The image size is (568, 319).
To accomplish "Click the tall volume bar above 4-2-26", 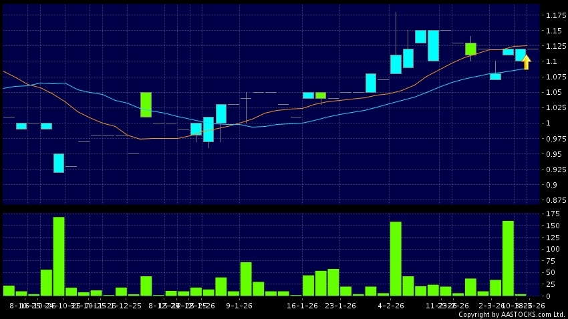I will [x=396, y=258].
